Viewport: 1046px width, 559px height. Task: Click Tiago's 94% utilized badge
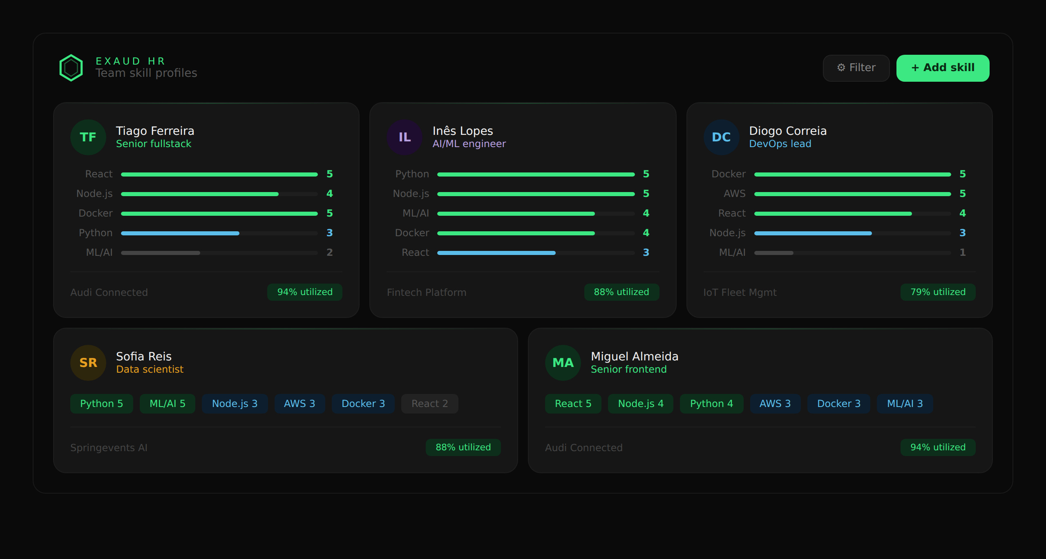[x=305, y=292]
